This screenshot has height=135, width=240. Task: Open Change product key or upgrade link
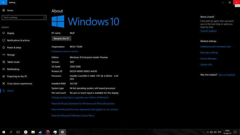click(x=80, y=97)
